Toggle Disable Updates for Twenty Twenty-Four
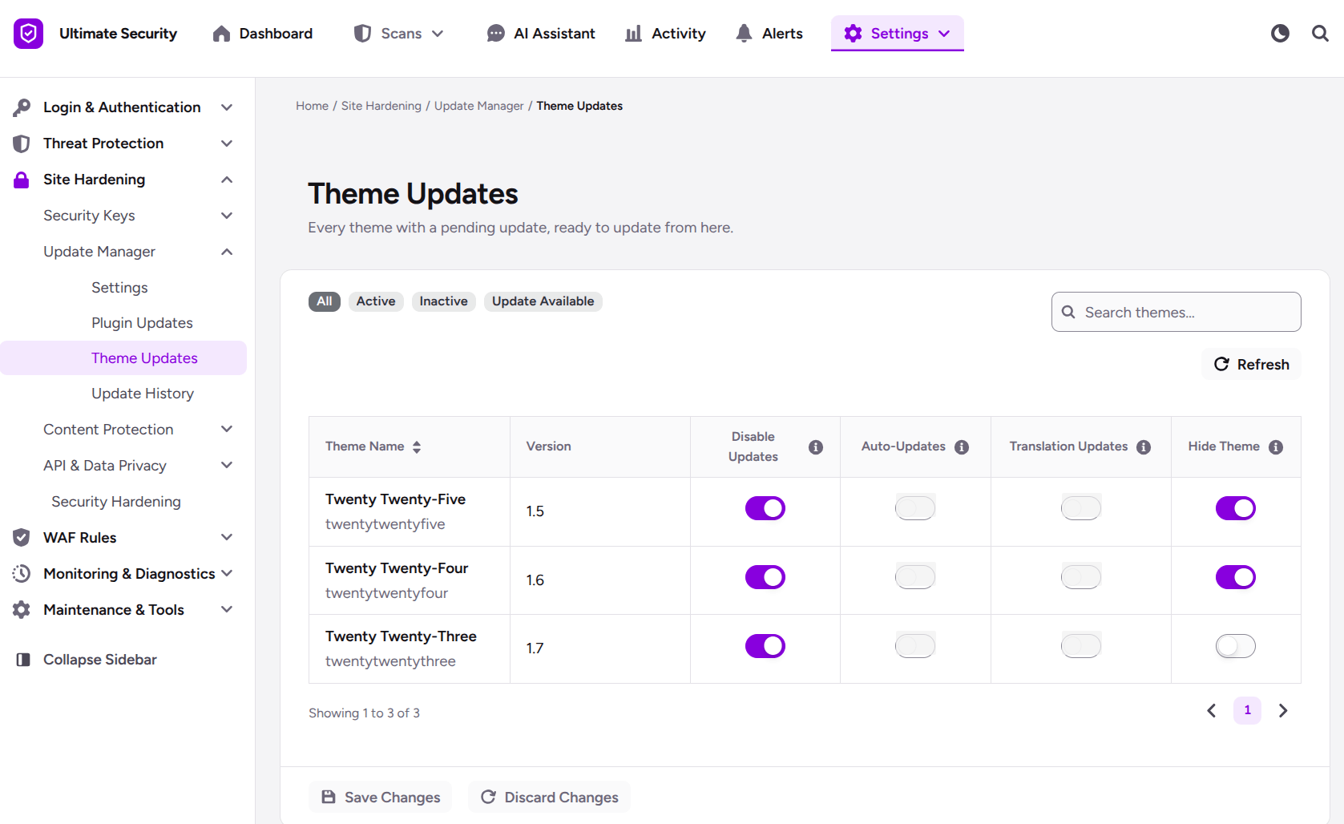Image resolution: width=1344 pixels, height=824 pixels. tap(765, 577)
